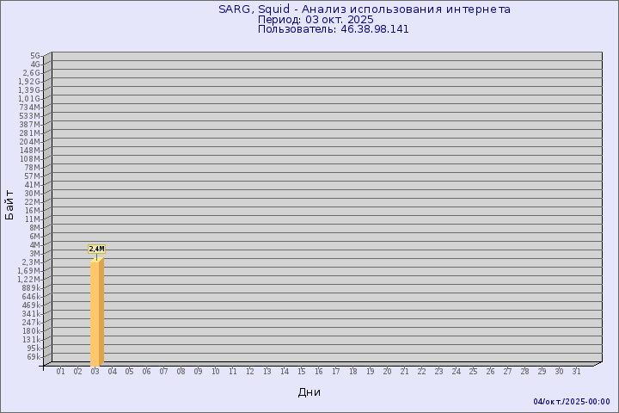Screen dimensions: 619x413
Task: Select day 20 on the X axis
Action: coord(387,372)
